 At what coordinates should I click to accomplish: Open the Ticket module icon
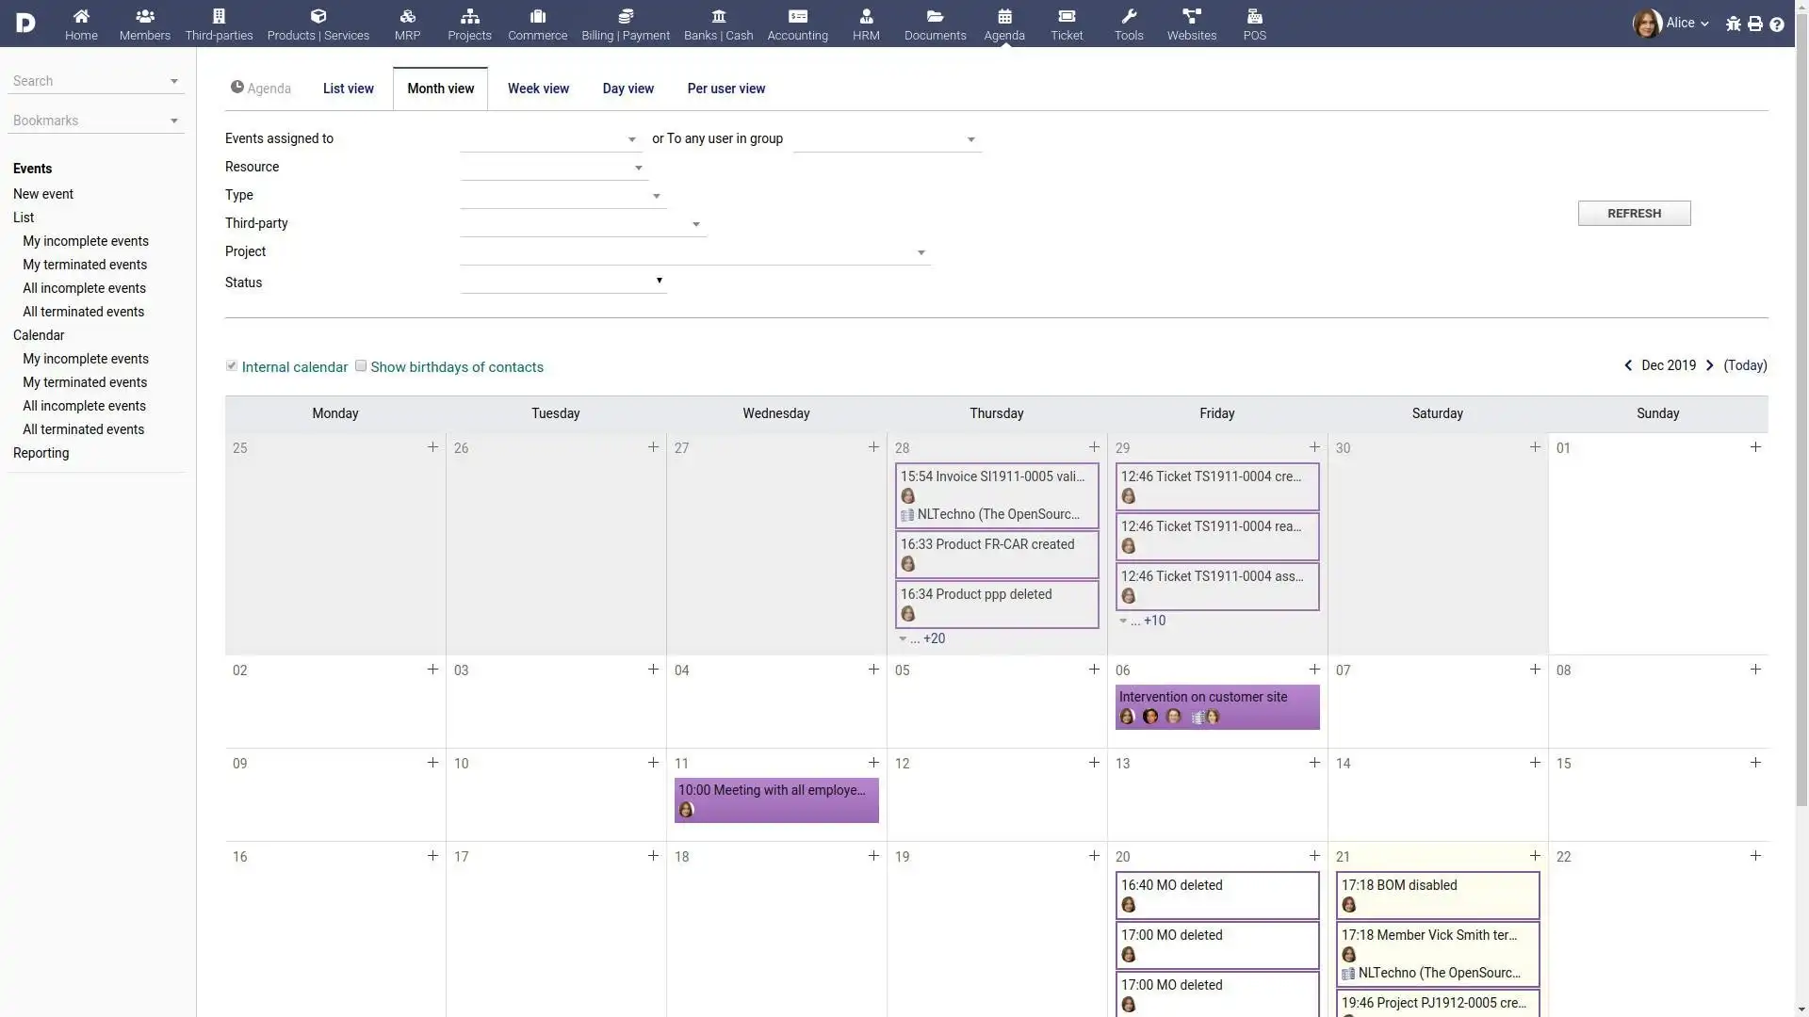click(1067, 16)
